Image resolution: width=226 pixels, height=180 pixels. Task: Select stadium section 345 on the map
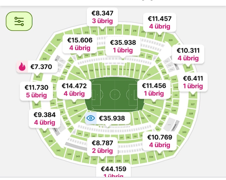click(58, 151)
